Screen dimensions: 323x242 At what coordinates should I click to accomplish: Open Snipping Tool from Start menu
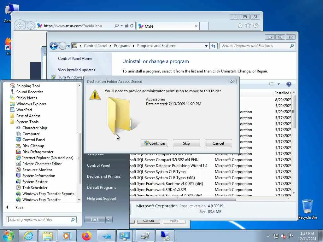click(28, 86)
